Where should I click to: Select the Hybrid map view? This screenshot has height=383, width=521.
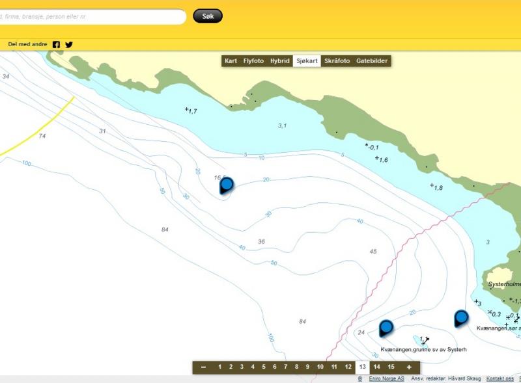pyautogui.click(x=280, y=61)
